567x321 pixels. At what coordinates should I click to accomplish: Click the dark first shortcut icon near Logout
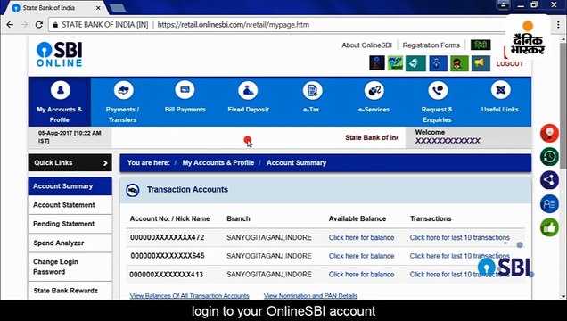(376, 63)
